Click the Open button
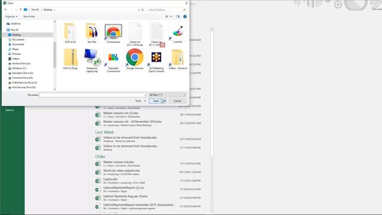Screen dimensions: 382x215 (156, 101)
